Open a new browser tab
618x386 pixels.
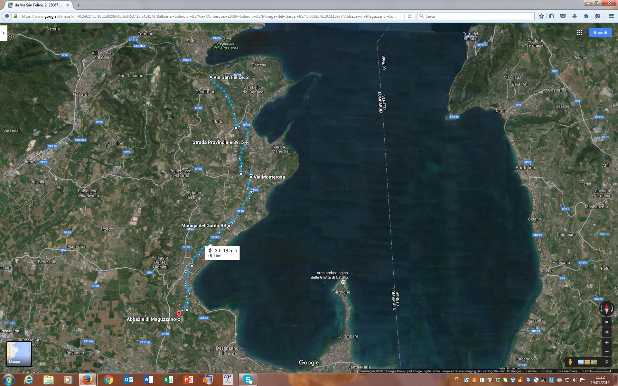pos(78,5)
